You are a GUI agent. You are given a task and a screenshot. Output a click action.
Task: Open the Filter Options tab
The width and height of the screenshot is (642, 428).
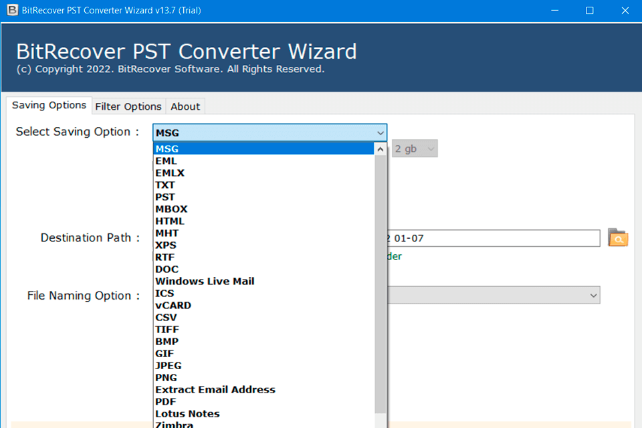click(x=128, y=106)
